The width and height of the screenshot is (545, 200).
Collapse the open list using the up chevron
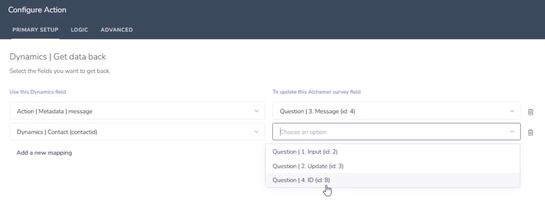512,132
